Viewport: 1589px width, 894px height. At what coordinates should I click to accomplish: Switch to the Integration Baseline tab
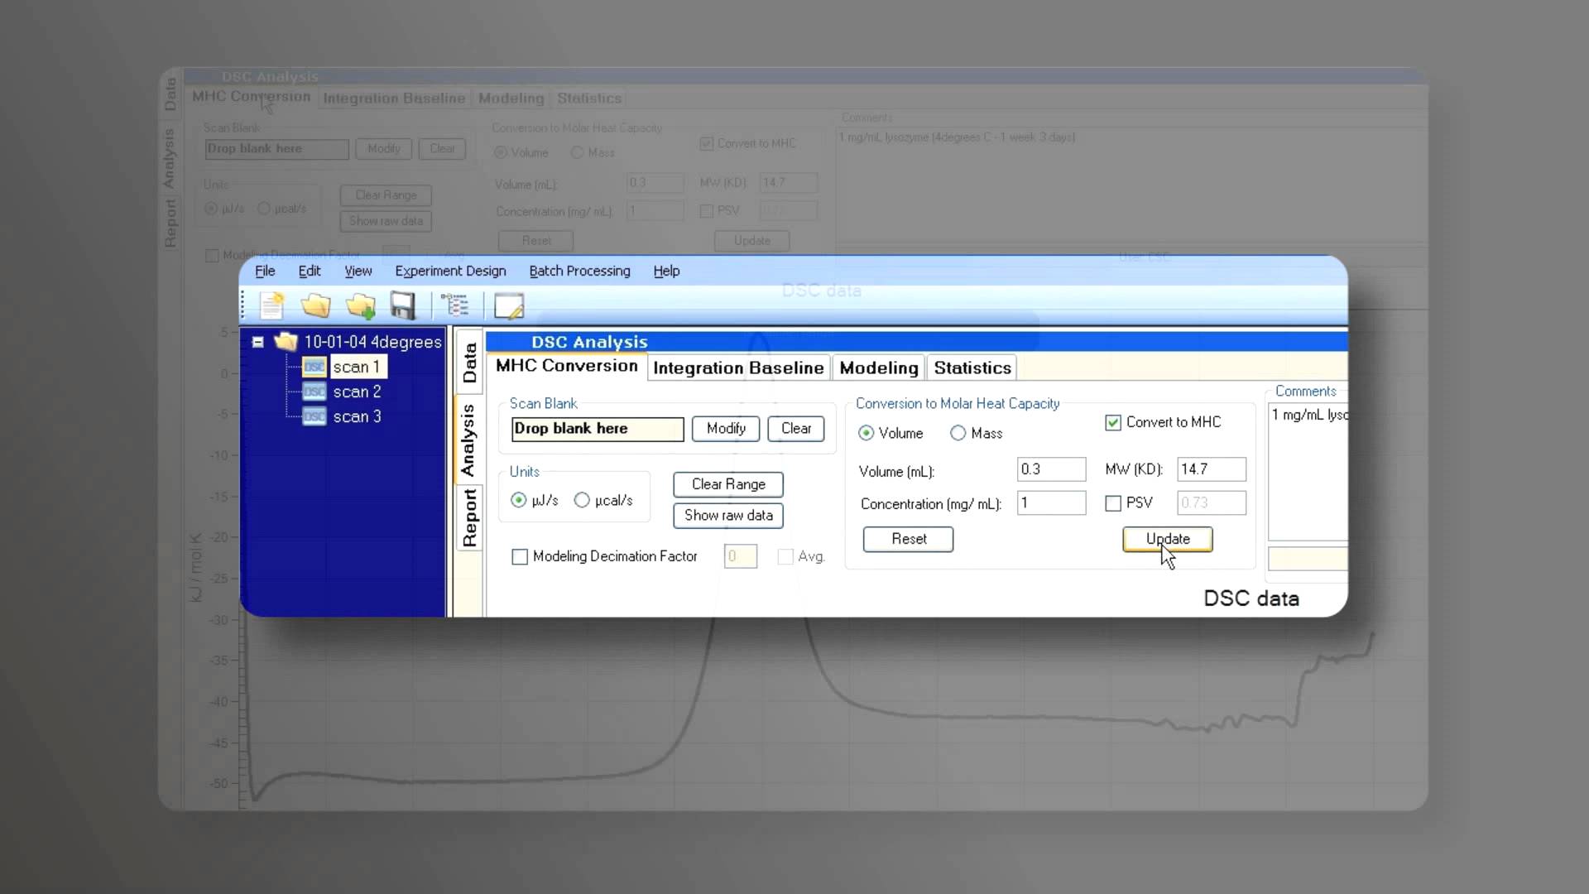coord(738,368)
